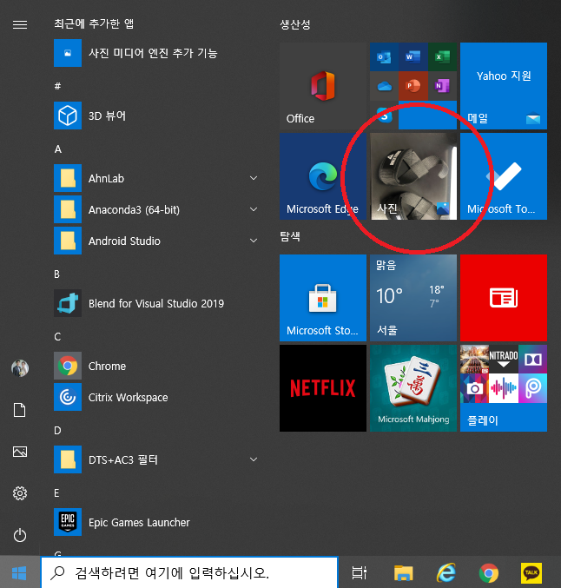Viewport: 561px width, 588px height.
Task: Open the Documents icon in sidebar
Action: tap(20, 410)
